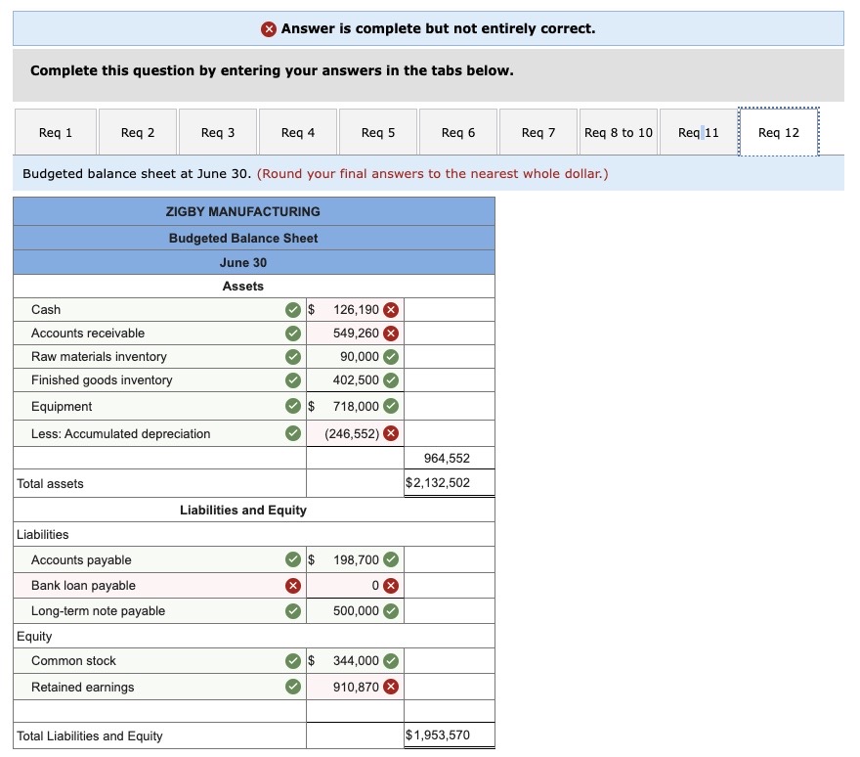Edit the Retained earnings amount 910,870

click(355, 687)
